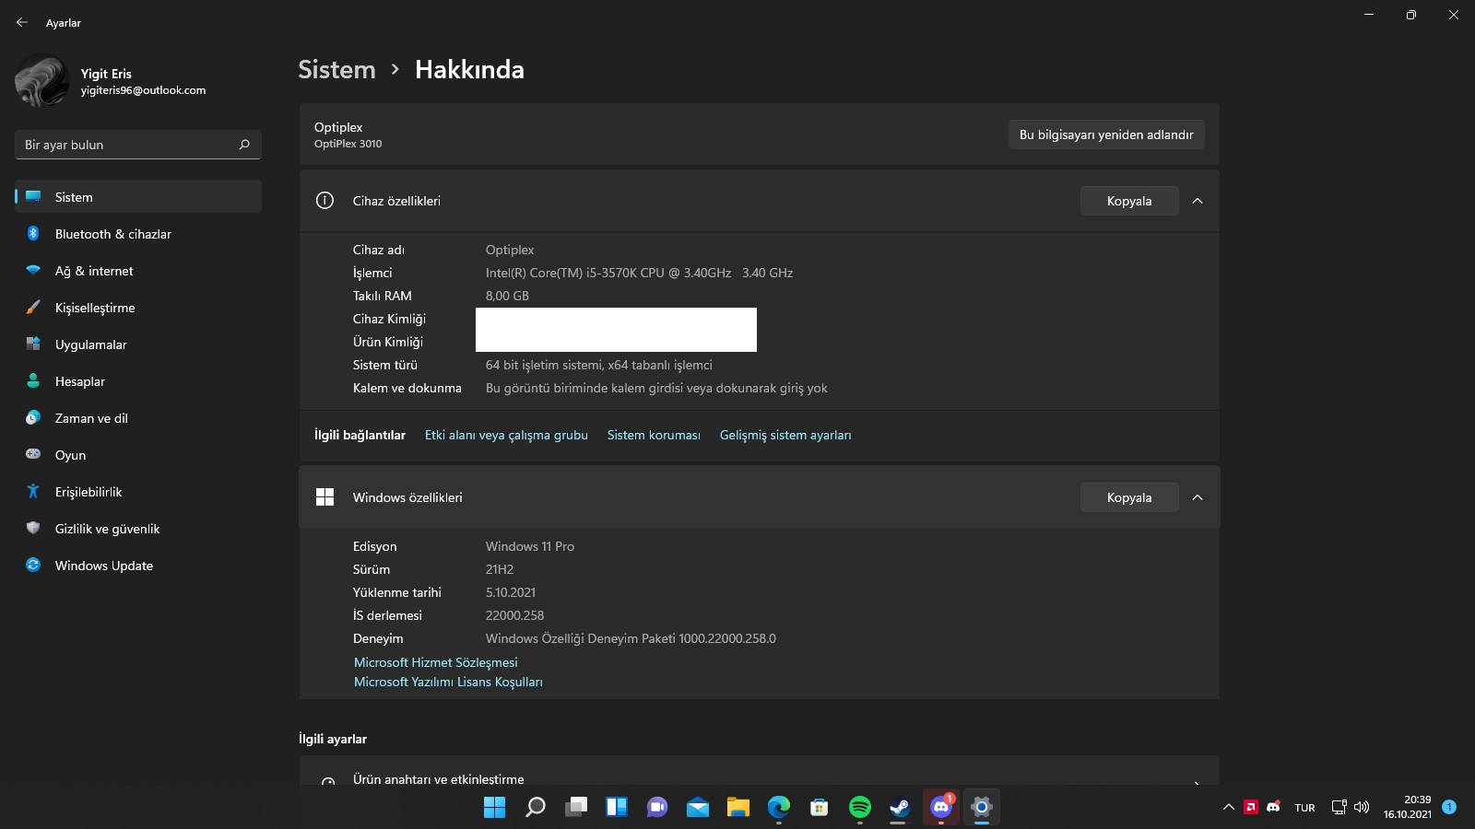Open Gizlilik ve güvenlik page
This screenshot has width=1475, height=829.
tap(107, 529)
